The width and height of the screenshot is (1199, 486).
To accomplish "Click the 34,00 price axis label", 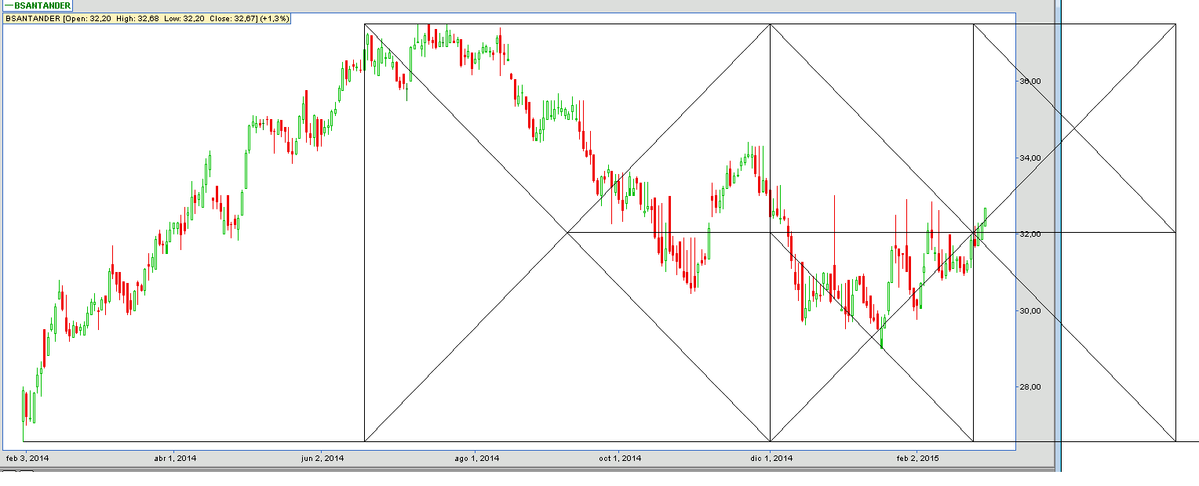I will [x=1030, y=158].
